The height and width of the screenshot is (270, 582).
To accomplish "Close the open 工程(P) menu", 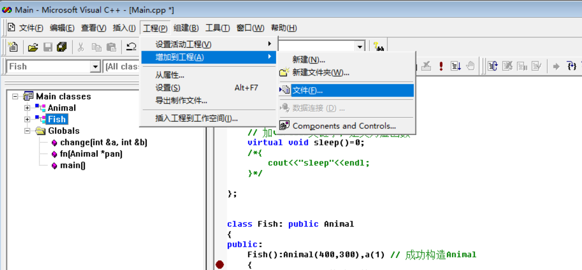I will pos(155,28).
